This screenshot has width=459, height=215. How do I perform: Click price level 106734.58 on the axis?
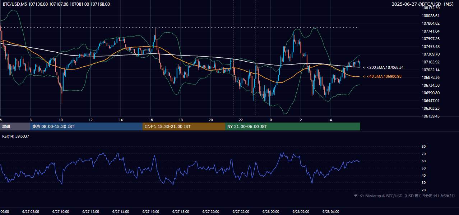431,85
